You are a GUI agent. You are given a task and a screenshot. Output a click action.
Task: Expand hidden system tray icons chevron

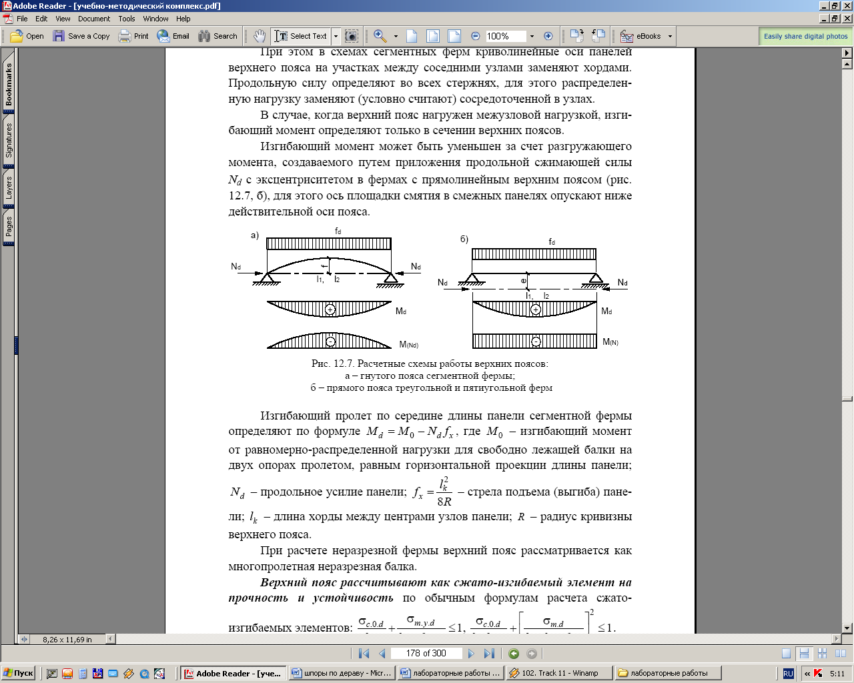coord(806,674)
